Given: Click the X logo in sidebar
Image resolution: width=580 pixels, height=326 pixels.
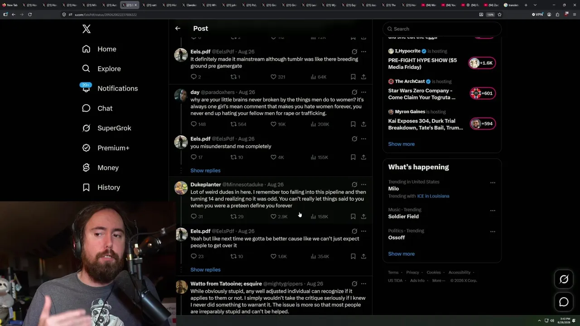Looking at the screenshot, I should tap(87, 29).
